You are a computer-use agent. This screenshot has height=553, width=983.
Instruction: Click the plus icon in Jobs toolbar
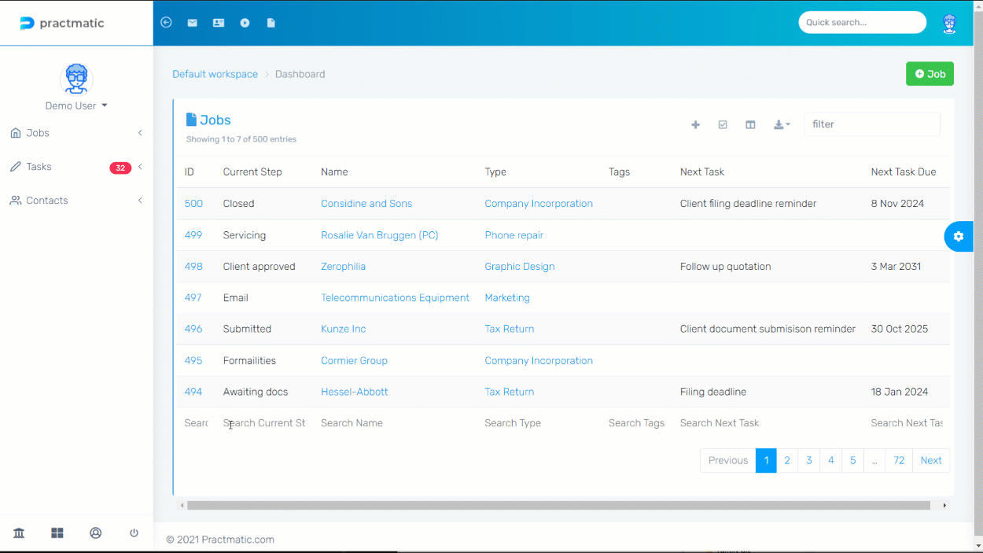(x=695, y=124)
